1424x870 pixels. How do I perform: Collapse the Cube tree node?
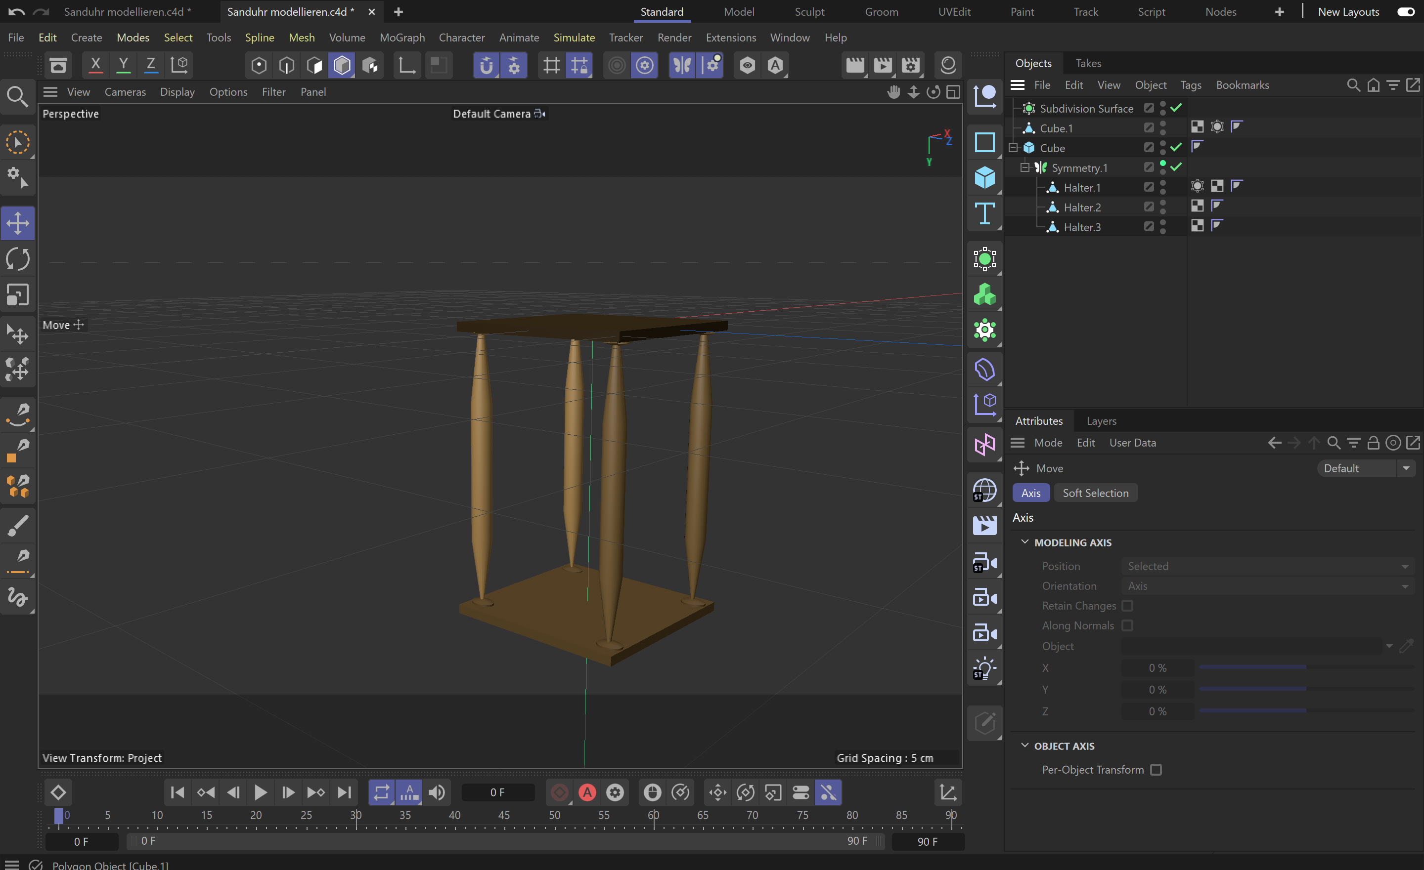tap(1013, 148)
